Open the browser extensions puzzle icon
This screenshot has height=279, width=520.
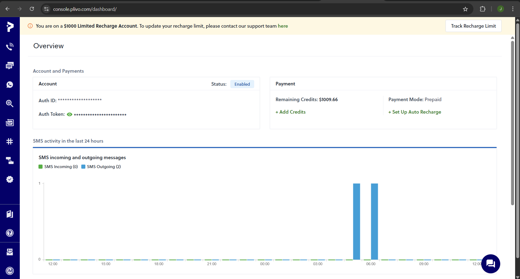(483, 9)
